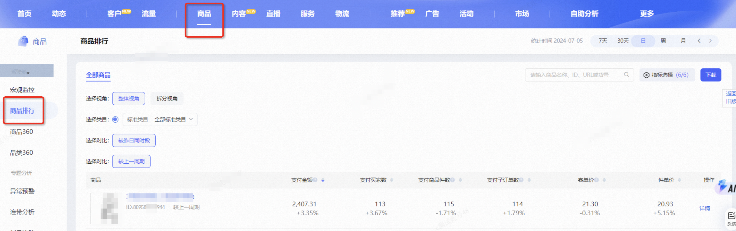Switch period to 周
The width and height of the screenshot is (736, 231).
click(x=663, y=41)
